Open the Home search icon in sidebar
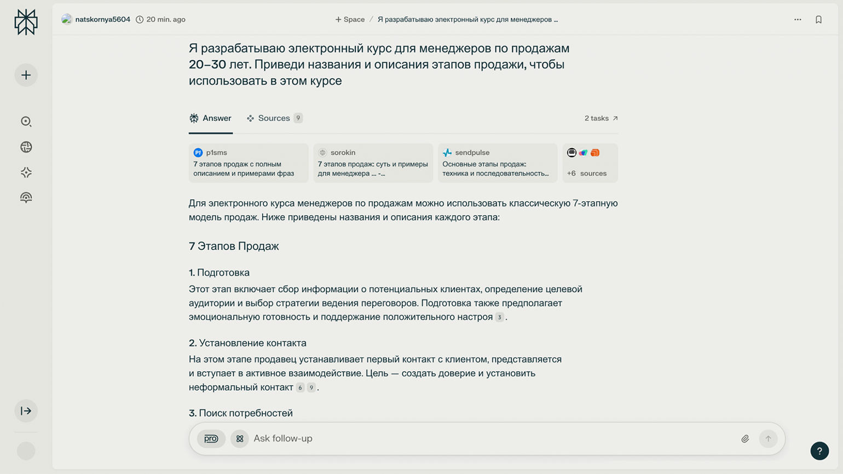 [x=26, y=122]
